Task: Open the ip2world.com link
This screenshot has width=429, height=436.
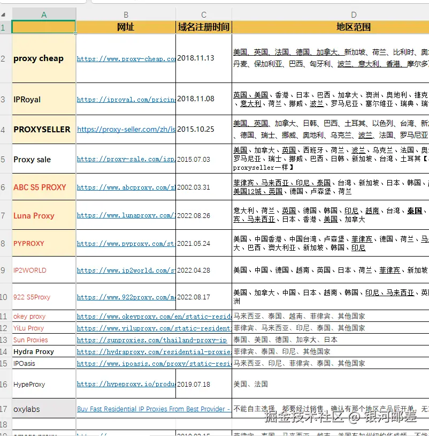Action: click(x=126, y=270)
